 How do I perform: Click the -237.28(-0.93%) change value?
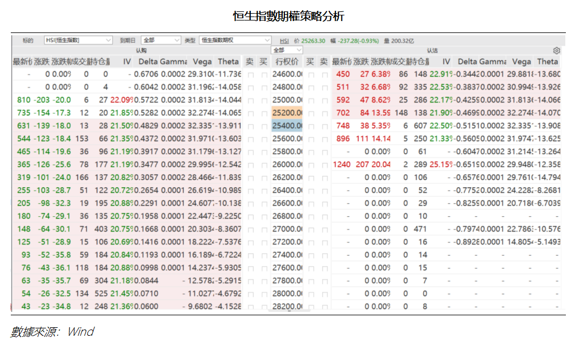click(x=358, y=41)
